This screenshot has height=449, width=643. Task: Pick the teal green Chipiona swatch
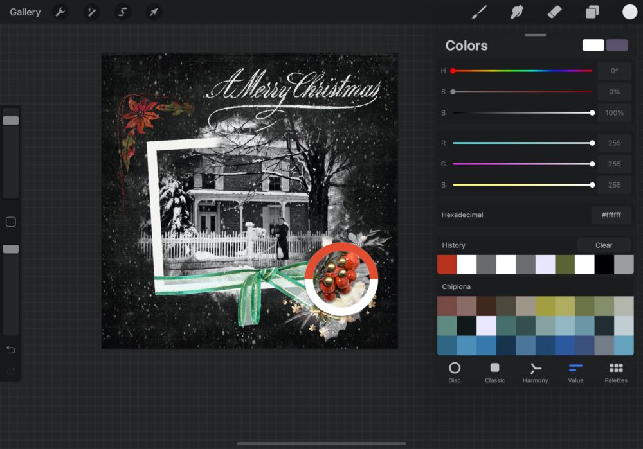447,326
